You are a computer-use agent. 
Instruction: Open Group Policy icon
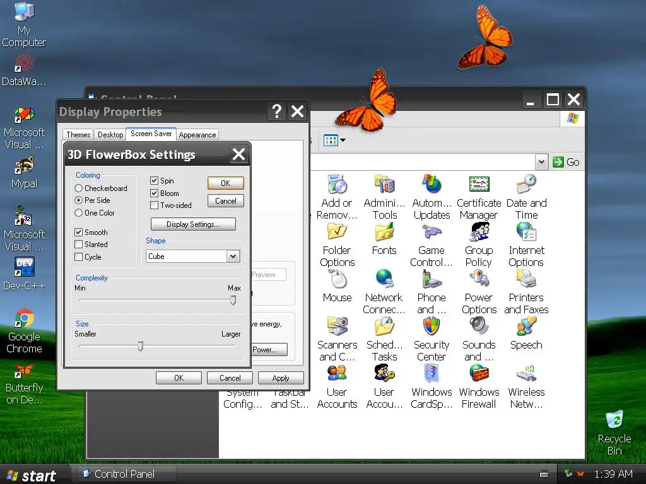click(479, 231)
